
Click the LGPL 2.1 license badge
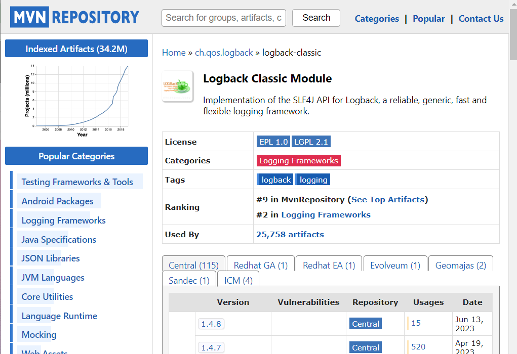[311, 142]
